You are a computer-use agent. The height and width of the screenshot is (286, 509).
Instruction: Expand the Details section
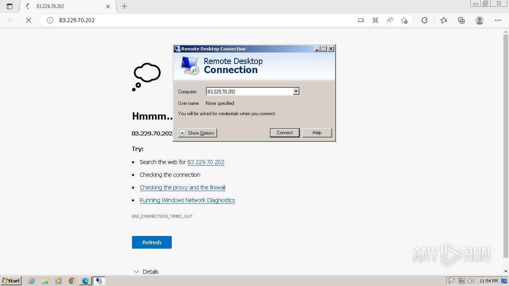coord(146,272)
